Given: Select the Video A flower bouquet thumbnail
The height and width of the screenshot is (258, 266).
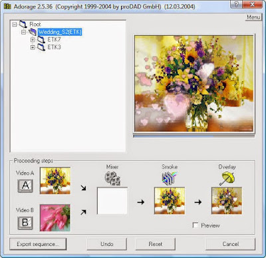Looking at the screenshot, I should coord(55,181).
